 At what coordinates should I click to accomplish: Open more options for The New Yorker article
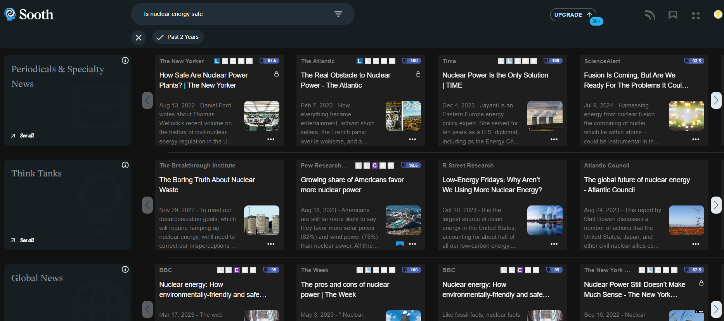point(271,139)
